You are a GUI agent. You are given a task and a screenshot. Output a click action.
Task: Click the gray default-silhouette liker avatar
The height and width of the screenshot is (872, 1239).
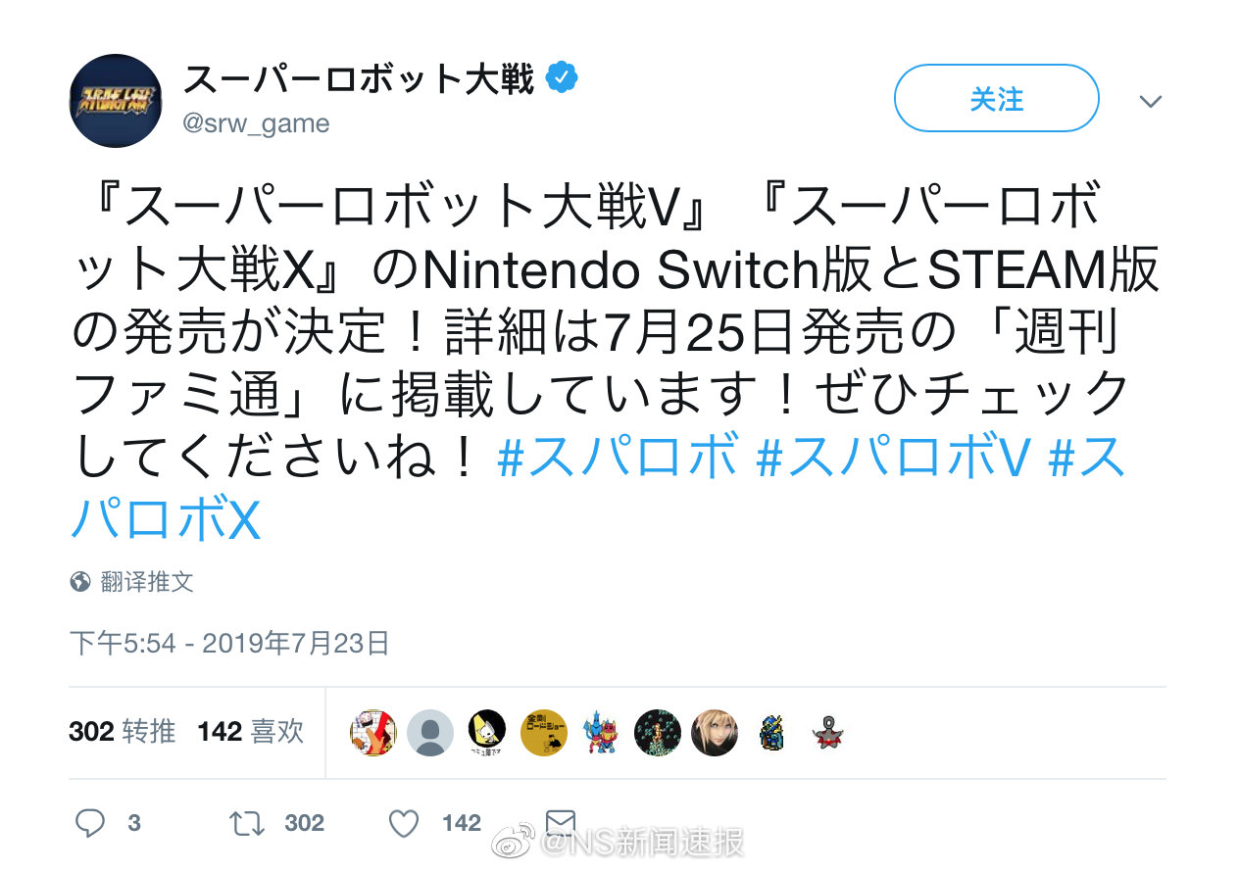pyautogui.click(x=430, y=733)
